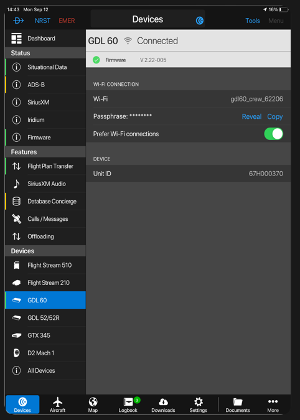Open Flight Plan Transfer arrows icon

coord(17,166)
